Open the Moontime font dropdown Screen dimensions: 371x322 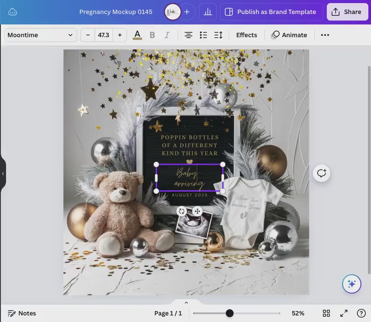pos(40,35)
